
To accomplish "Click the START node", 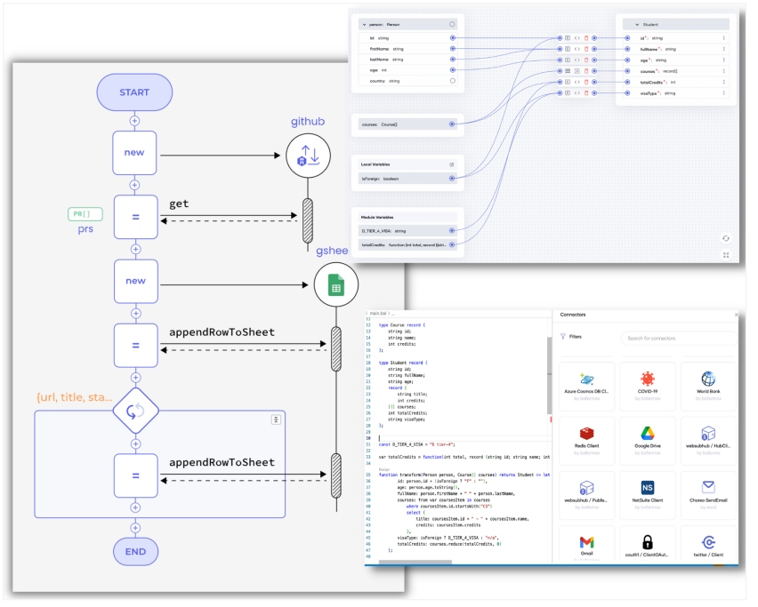I will coord(136,93).
